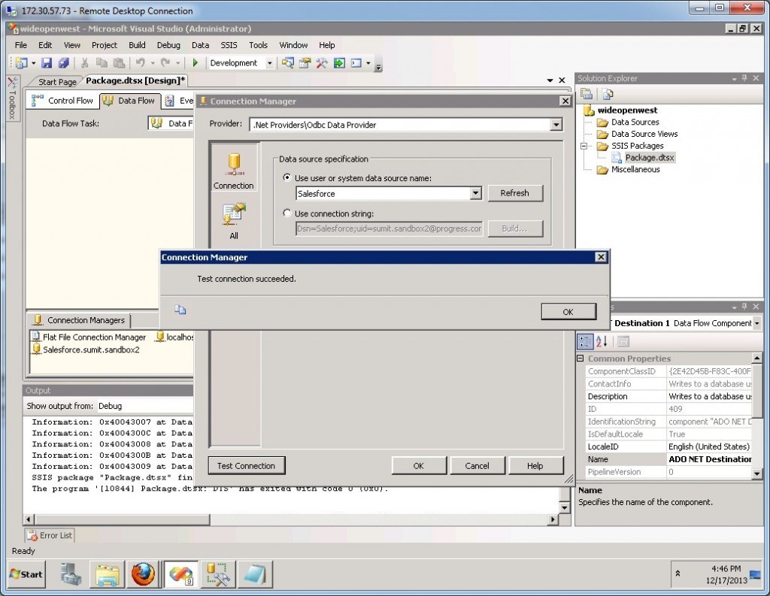Open the Salesforce data source dropdown

click(475, 193)
